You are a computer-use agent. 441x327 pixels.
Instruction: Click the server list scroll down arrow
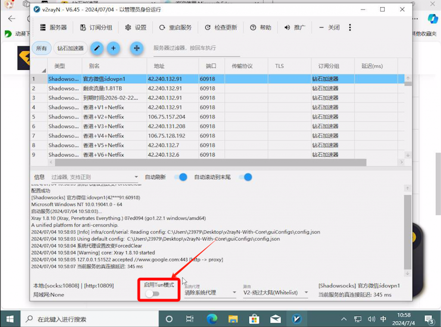point(408,155)
